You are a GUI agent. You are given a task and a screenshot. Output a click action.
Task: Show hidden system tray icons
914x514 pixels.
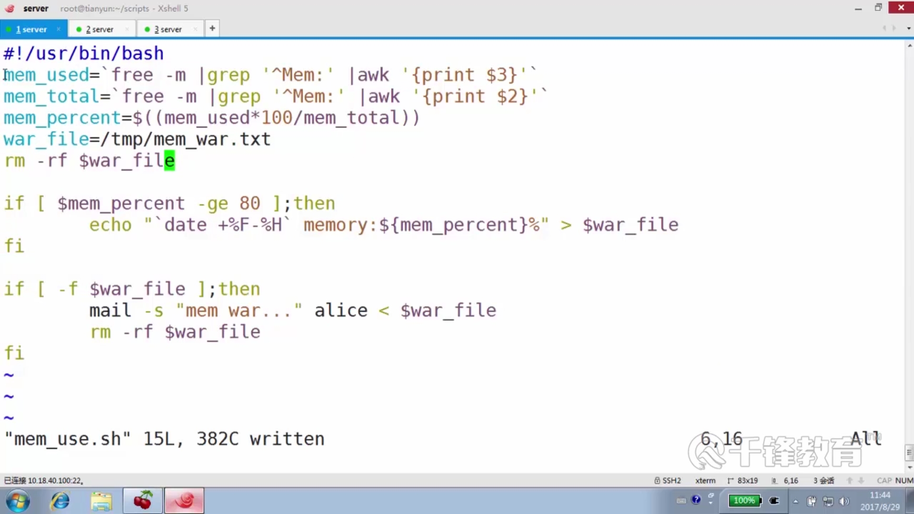[x=795, y=501]
